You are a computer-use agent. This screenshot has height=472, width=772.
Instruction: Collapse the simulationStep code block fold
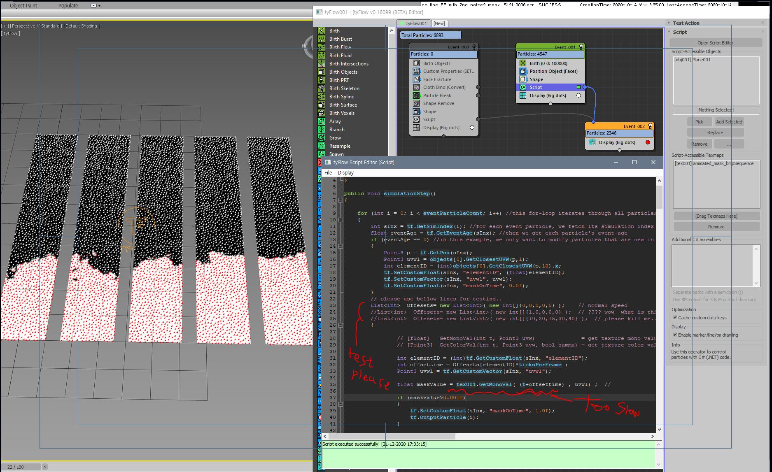pos(341,200)
